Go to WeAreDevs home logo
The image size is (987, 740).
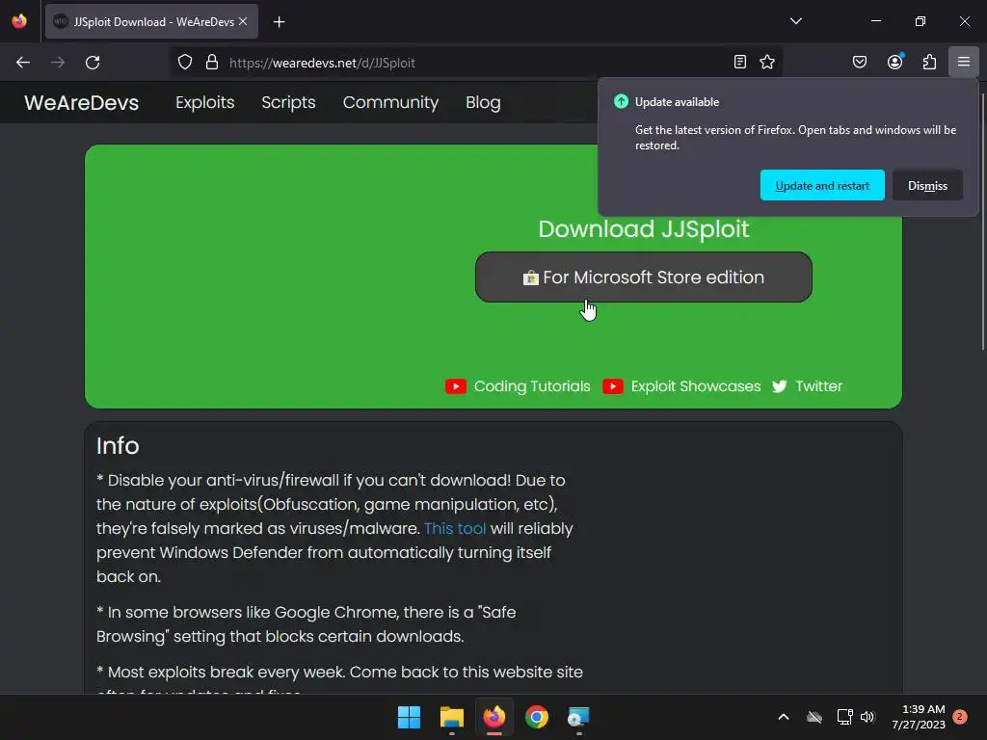pyautogui.click(x=82, y=102)
